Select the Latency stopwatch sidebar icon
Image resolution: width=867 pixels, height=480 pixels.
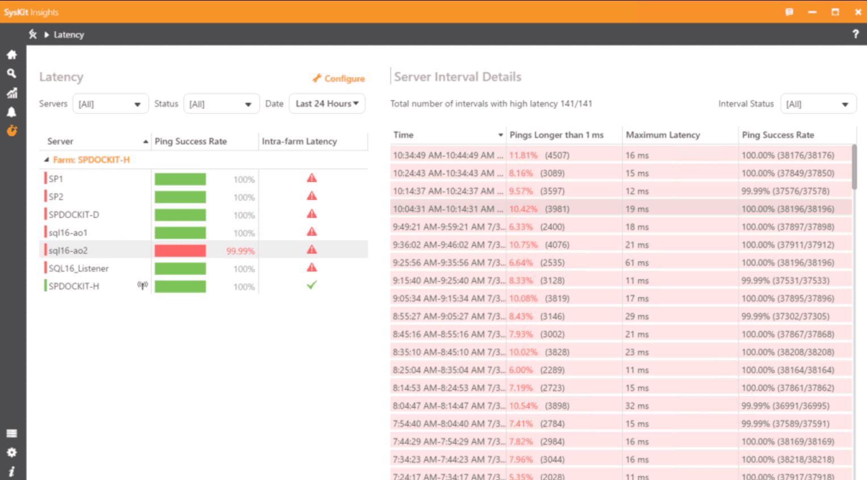11,131
